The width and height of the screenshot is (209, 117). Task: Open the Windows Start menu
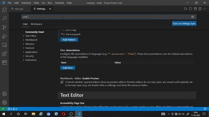4,114
